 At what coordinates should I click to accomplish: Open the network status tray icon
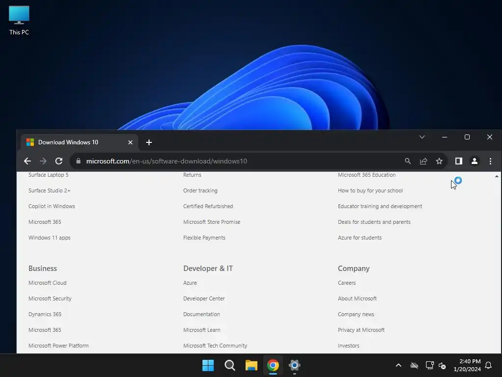(429, 365)
